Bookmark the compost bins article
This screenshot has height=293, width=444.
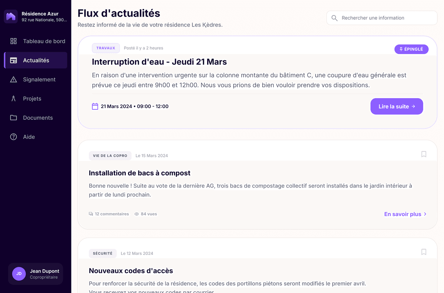click(x=424, y=154)
